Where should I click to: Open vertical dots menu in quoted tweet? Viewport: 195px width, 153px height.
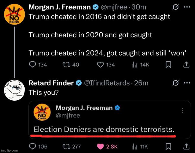click(x=183, y=110)
